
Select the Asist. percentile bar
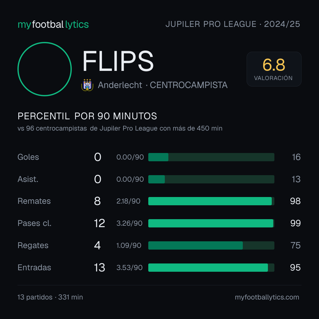click(211, 179)
